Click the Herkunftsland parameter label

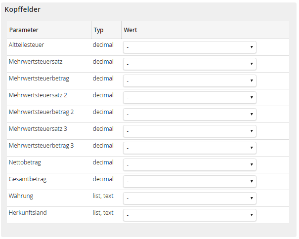click(28, 213)
